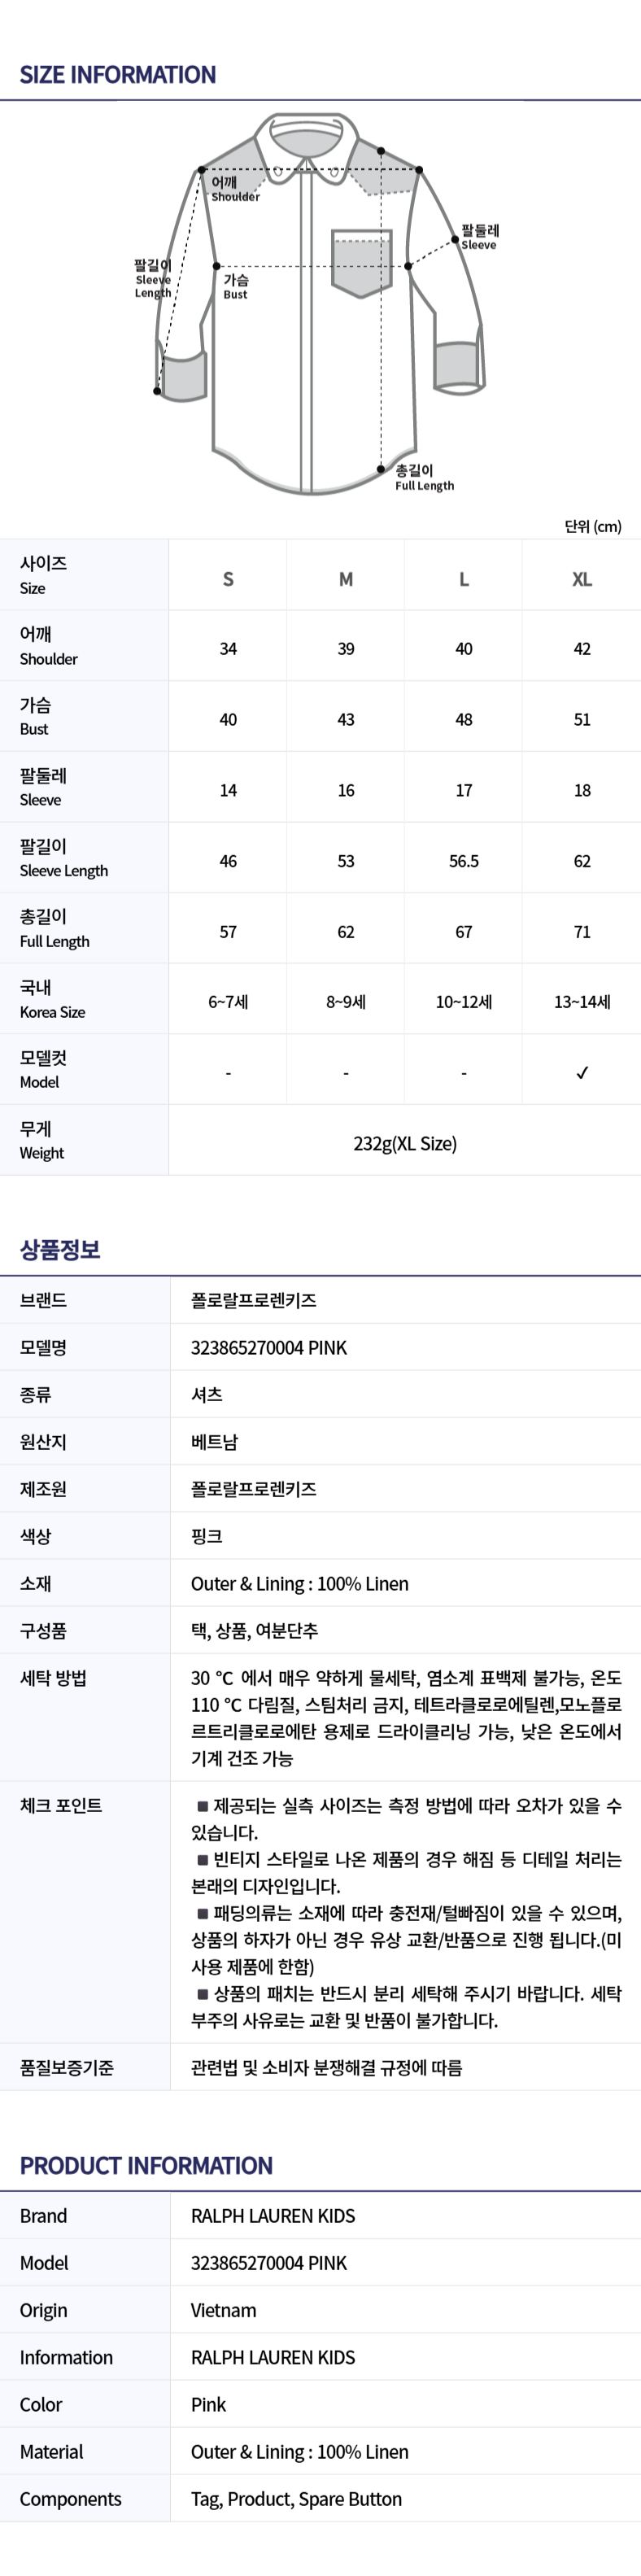
Task: Click the shirt pocket in the diagram
Action: point(361,264)
